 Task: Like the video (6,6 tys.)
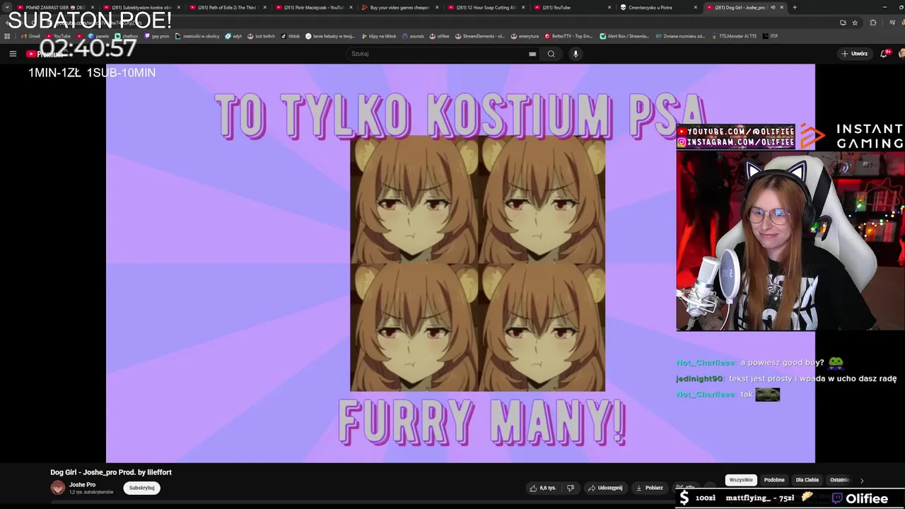(x=542, y=488)
